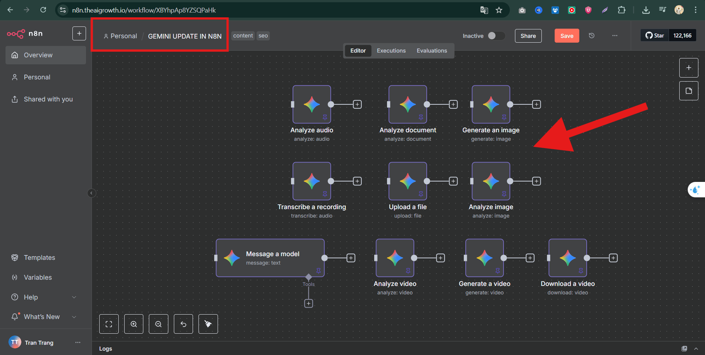Star n8n on GitHub

[655, 36]
